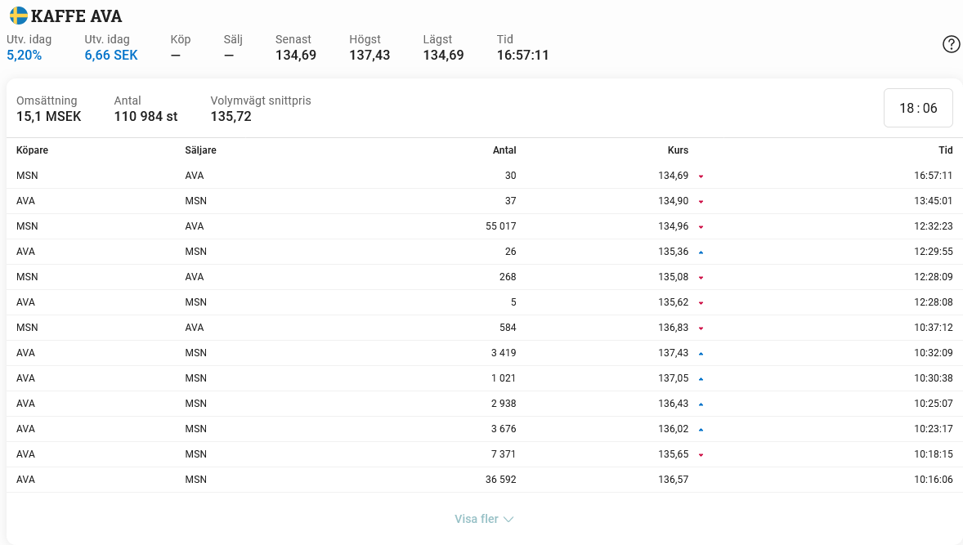Click the trade time 12:32:23
Screen dimensions: 963x545
click(934, 226)
